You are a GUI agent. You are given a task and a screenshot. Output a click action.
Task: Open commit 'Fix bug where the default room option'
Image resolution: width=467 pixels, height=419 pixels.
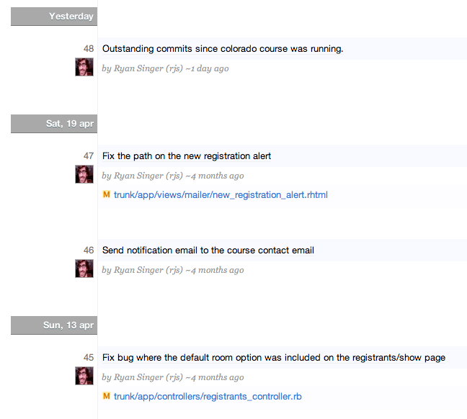[x=274, y=357]
